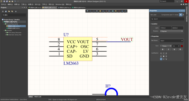
Task: Click the plus move tool in the floating toolbar
Action: point(91,11)
